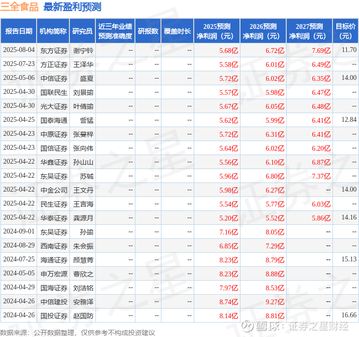
Task: Click the 研报数 column header
Action: tap(148, 31)
